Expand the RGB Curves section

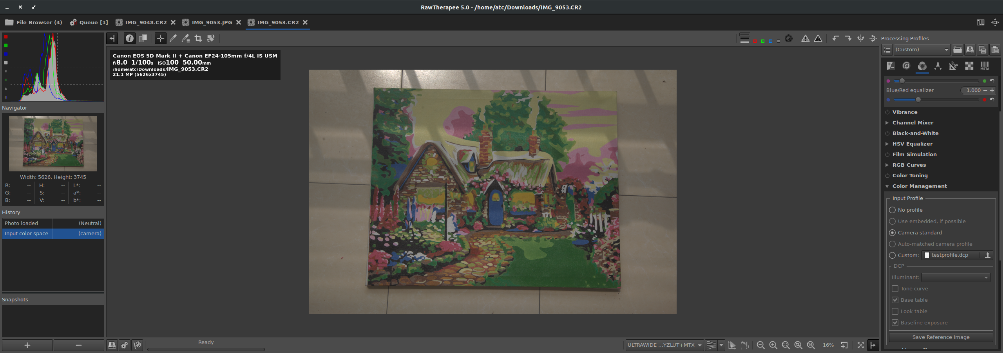tap(887, 165)
